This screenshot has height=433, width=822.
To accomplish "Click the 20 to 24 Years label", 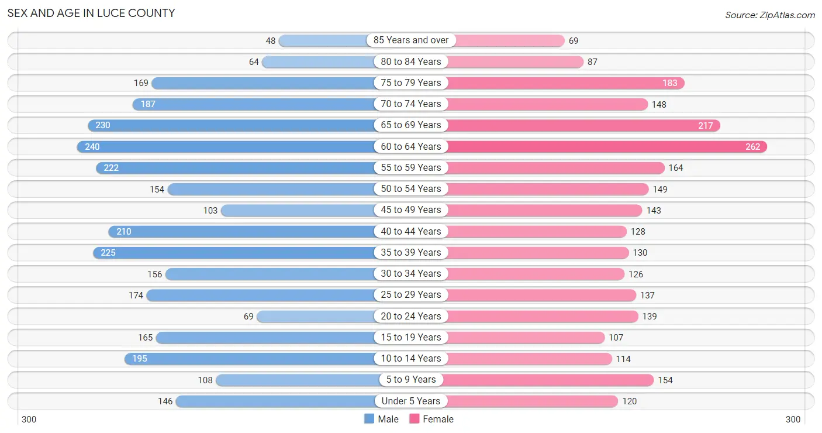I will pos(411,316).
